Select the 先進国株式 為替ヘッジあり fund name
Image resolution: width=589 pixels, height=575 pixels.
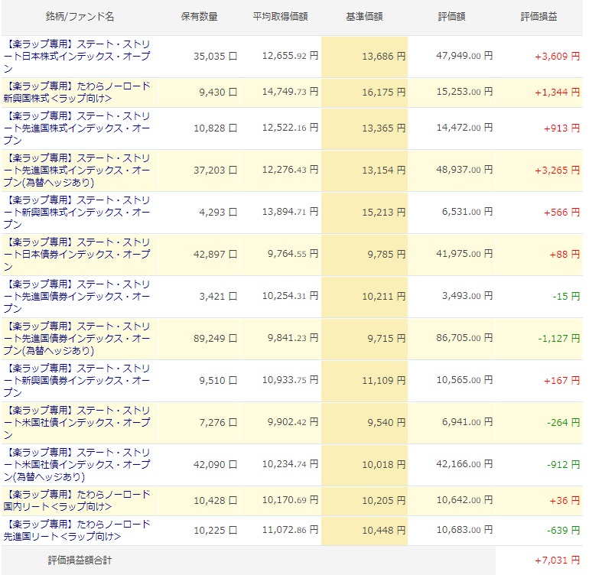click(77, 171)
